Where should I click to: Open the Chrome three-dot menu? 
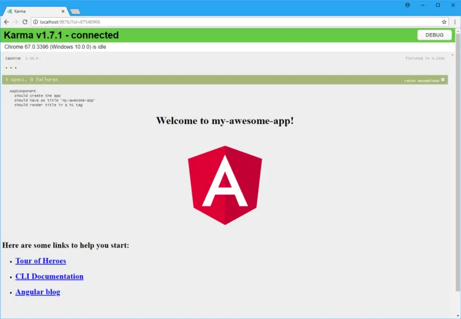coord(455,22)
